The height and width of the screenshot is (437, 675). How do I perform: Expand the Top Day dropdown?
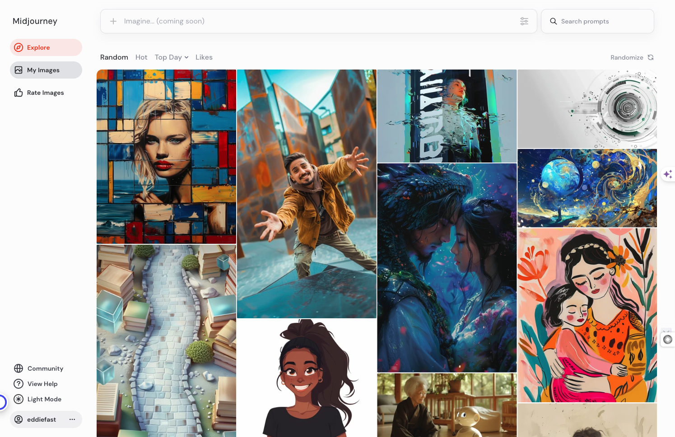[172, 57]
